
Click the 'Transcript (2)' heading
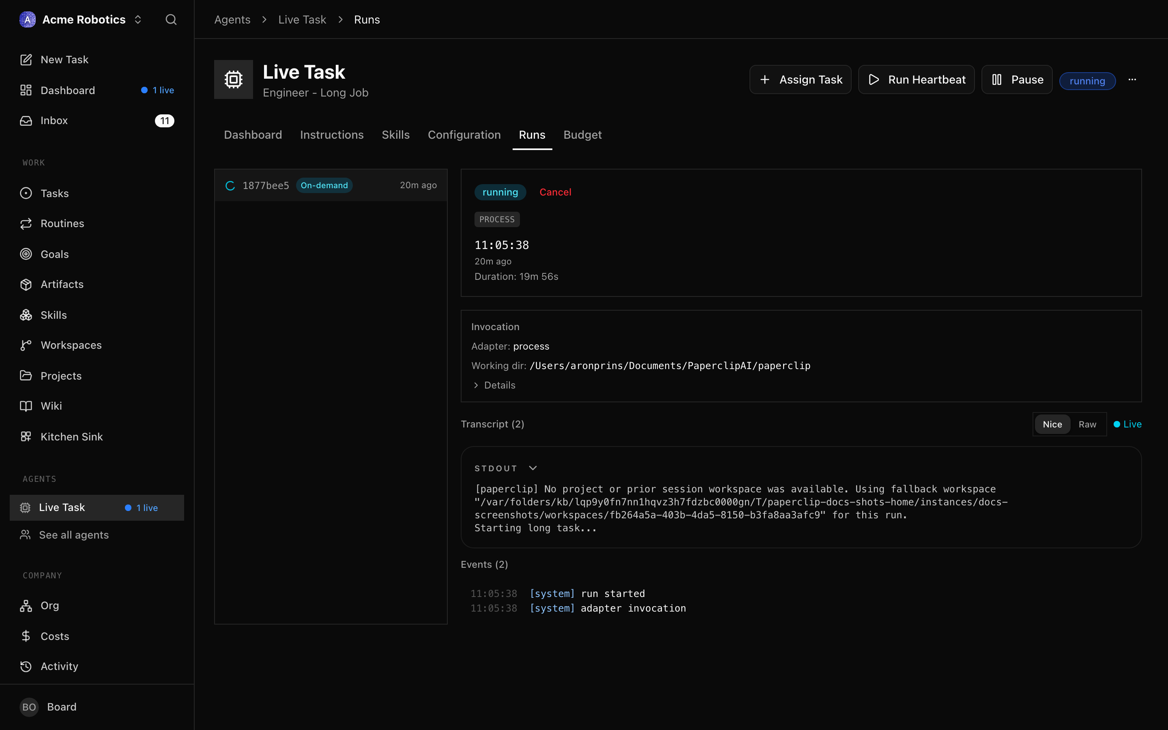(x=492, y=424)
